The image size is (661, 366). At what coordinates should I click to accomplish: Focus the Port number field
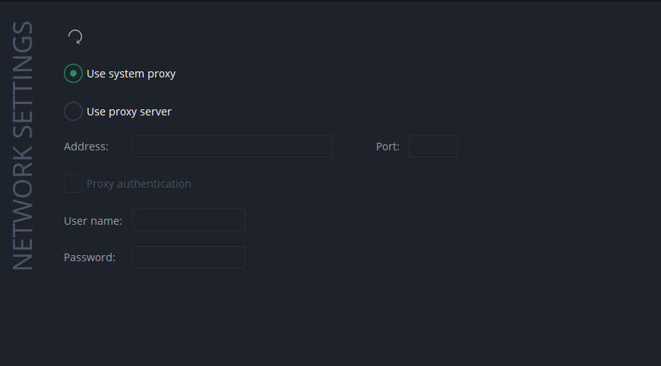433,147
